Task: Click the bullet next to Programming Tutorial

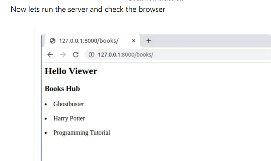Action: (x=46, y=133)
